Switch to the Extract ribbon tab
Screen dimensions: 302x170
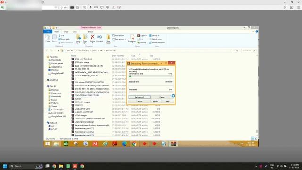pos(91,32)
